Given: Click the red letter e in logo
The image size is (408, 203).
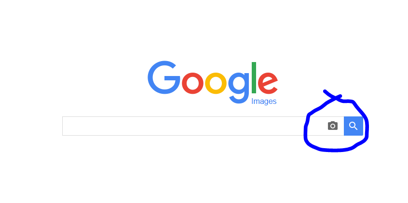Looking at the screenshot, I should click(x=269, y=83).
